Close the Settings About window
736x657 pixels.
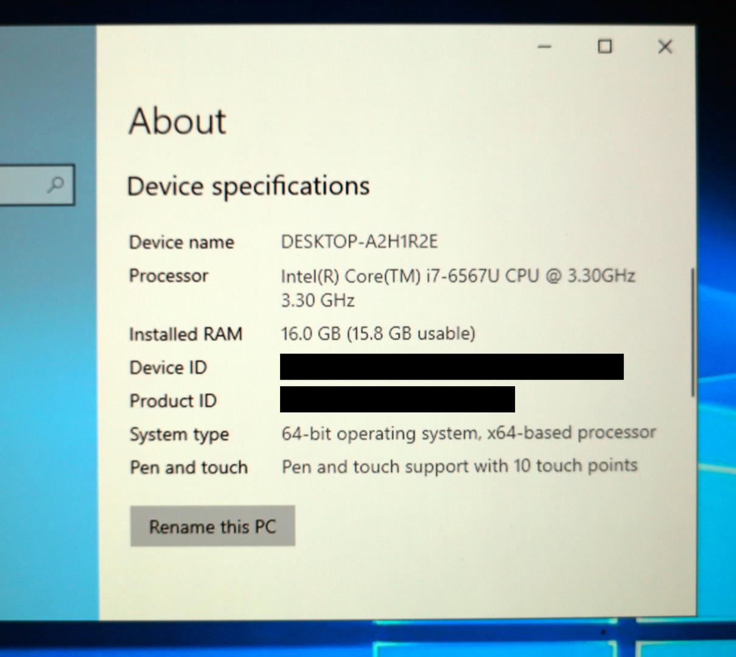tap(665, 46)
